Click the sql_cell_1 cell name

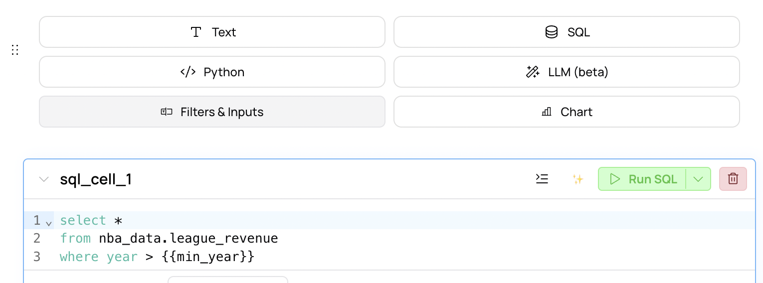point(96,179)
